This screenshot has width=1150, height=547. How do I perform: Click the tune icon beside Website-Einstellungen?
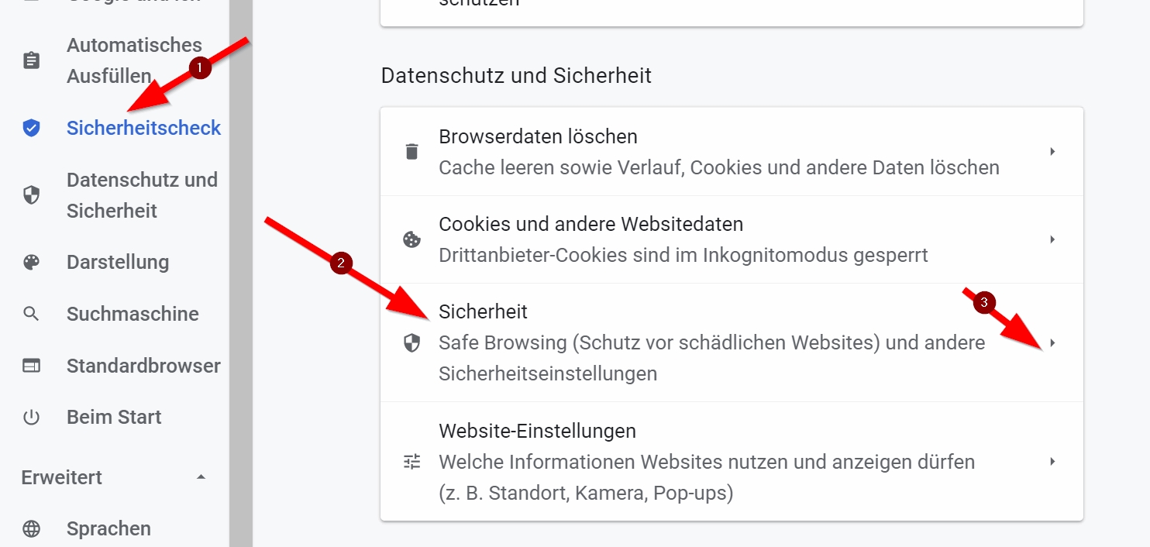pos(411,462)
